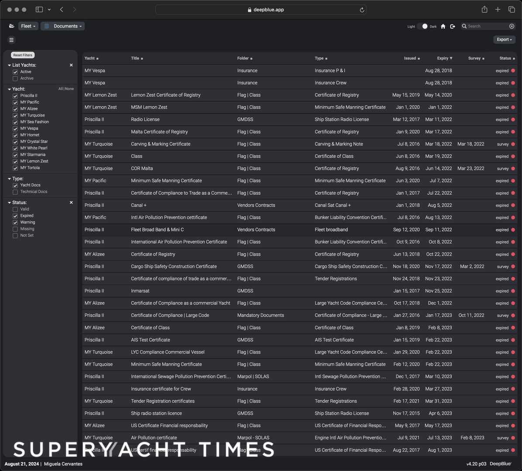Select None yachts link

pos(69,89)
